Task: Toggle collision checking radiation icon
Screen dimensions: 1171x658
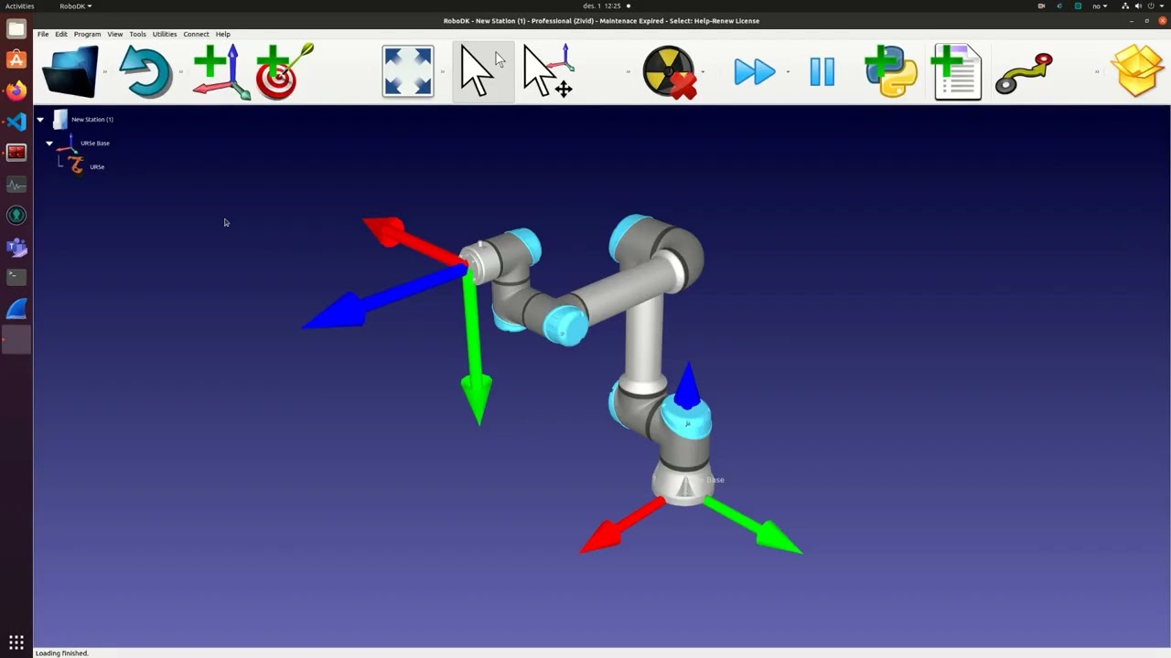Action: pos(669,72)
